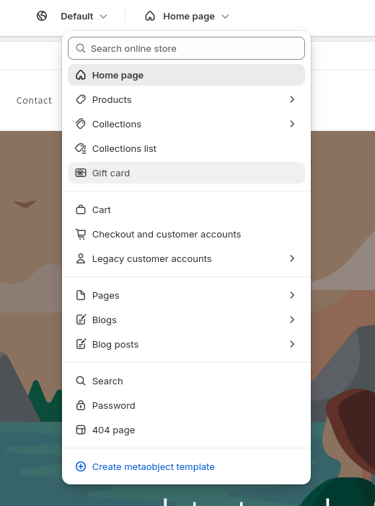Image resolution: width=375 pixels, height=506 pixels.
Task: Click the Cart bag icon
Action: 81,209
